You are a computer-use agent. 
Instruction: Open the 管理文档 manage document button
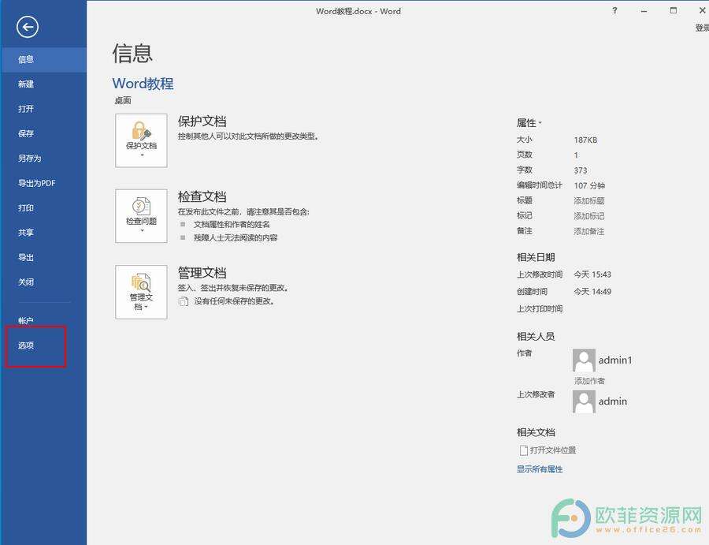[141, 292]
